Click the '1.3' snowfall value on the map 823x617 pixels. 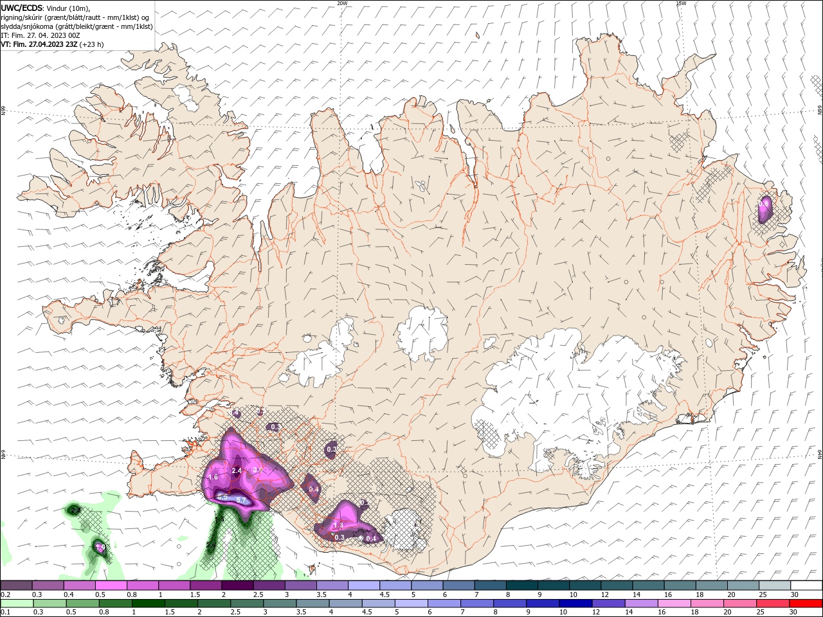[338, 526]
